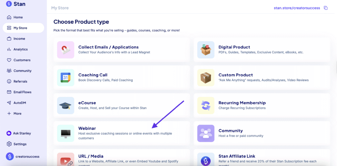337x166 pixels.
Task: Open Settings in the sidebar
Action: pos(20,144)
